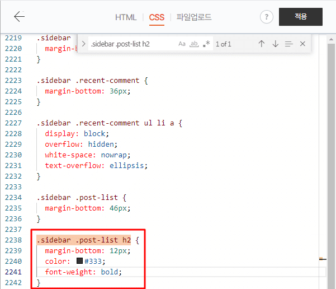Click the 'text-overflow: ellipsis;' declaration

tap(96, 165)
